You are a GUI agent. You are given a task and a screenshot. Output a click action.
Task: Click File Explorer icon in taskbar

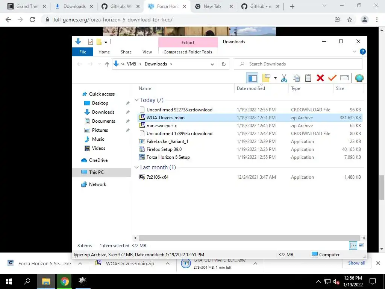pyautogui.click(x=46, y=281)
